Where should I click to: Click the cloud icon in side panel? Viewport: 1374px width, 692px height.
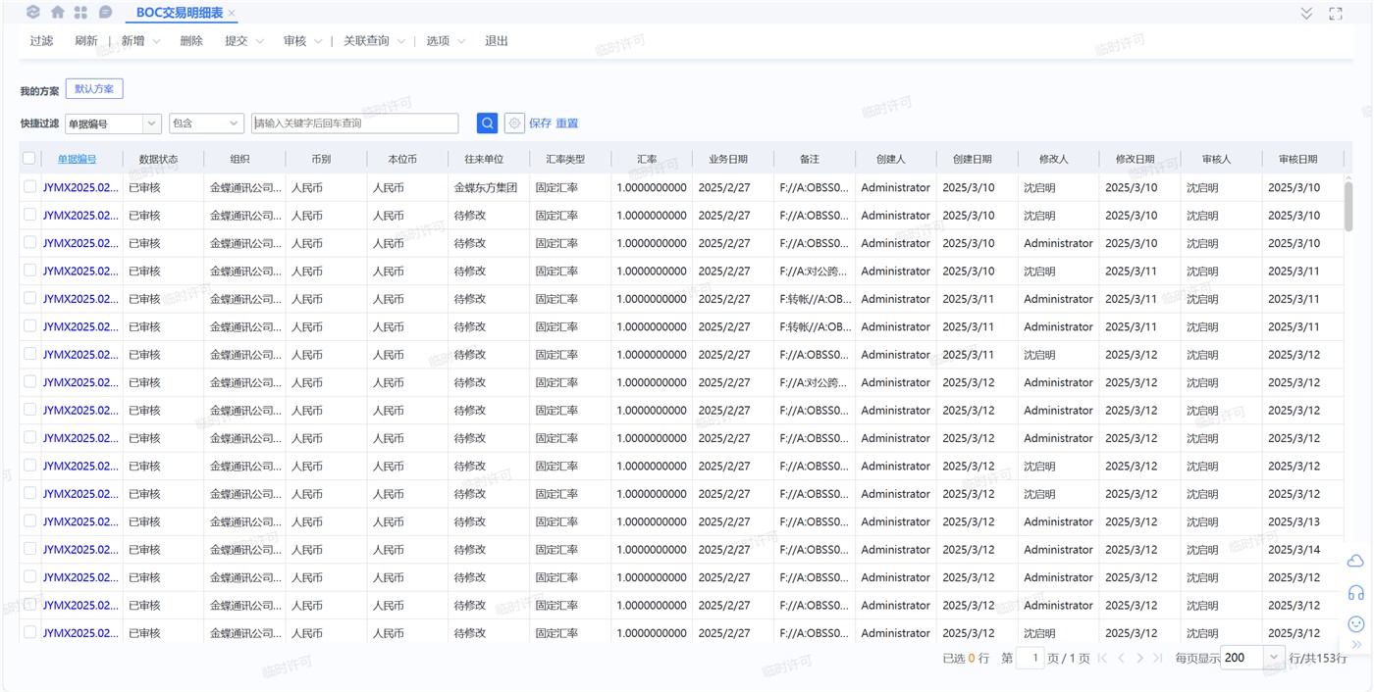pos(1355,561)
